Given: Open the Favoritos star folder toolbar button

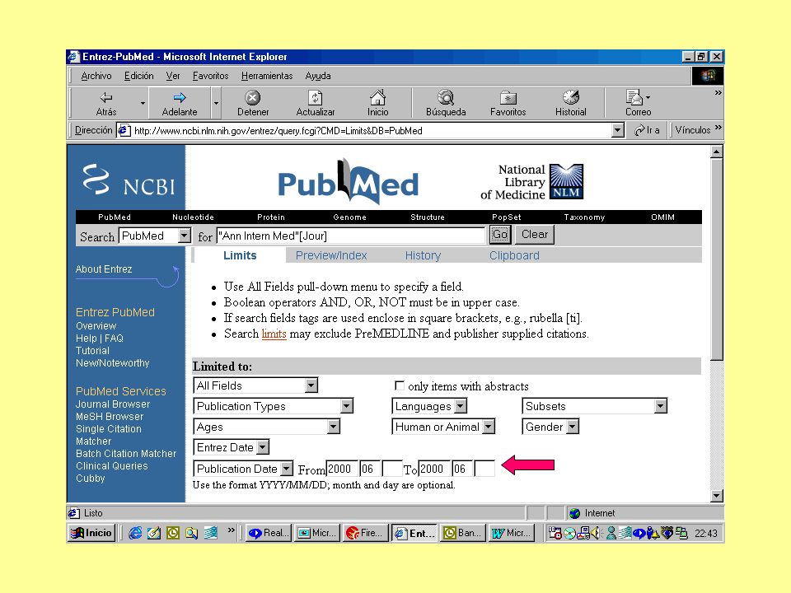Looking at the screenshot, I should [508, 104].
